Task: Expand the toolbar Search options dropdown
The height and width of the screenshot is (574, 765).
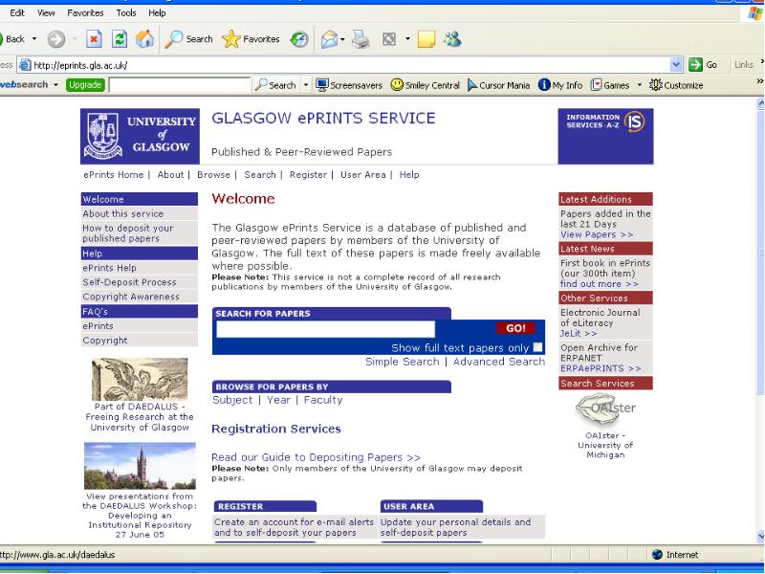Action: point(306,85)
